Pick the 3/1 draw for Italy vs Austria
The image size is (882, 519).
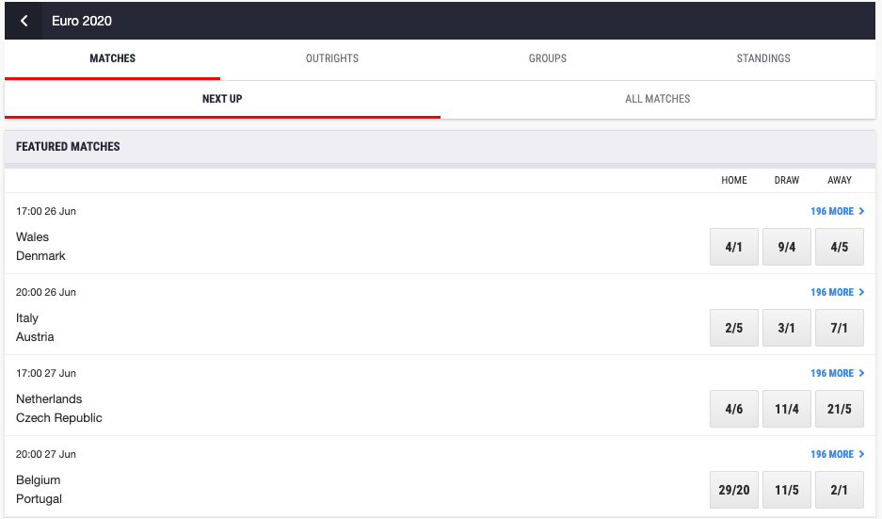click(786, 328)
